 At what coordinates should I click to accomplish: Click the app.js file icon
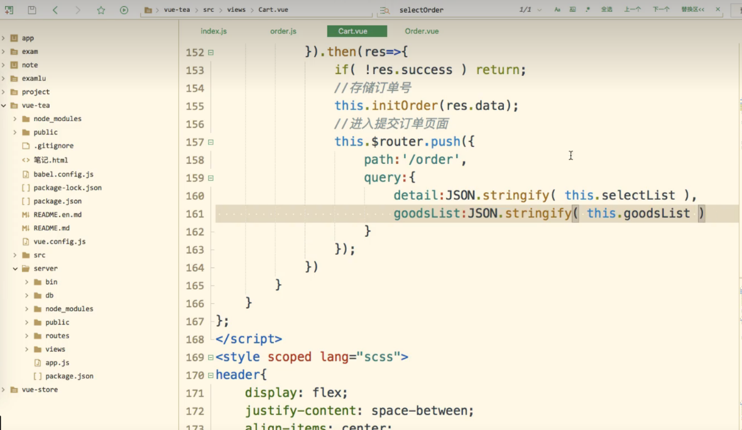coord(38,363)
